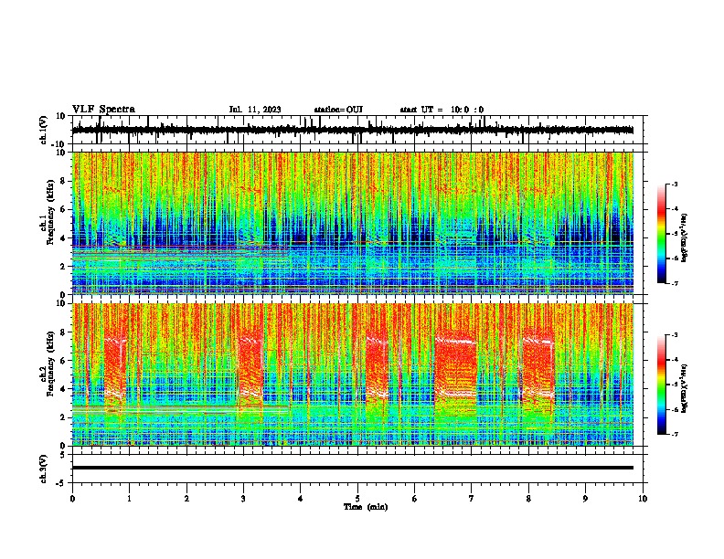Click the ch.2 red burst before minute 1
Screen dimensions: 724x559
115,374
